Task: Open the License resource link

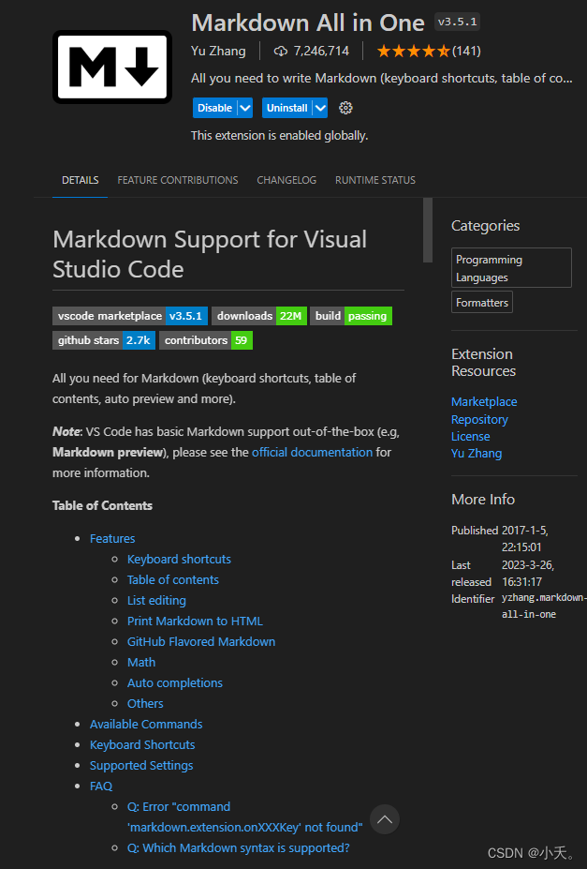Action: click(x=471, y=437)
